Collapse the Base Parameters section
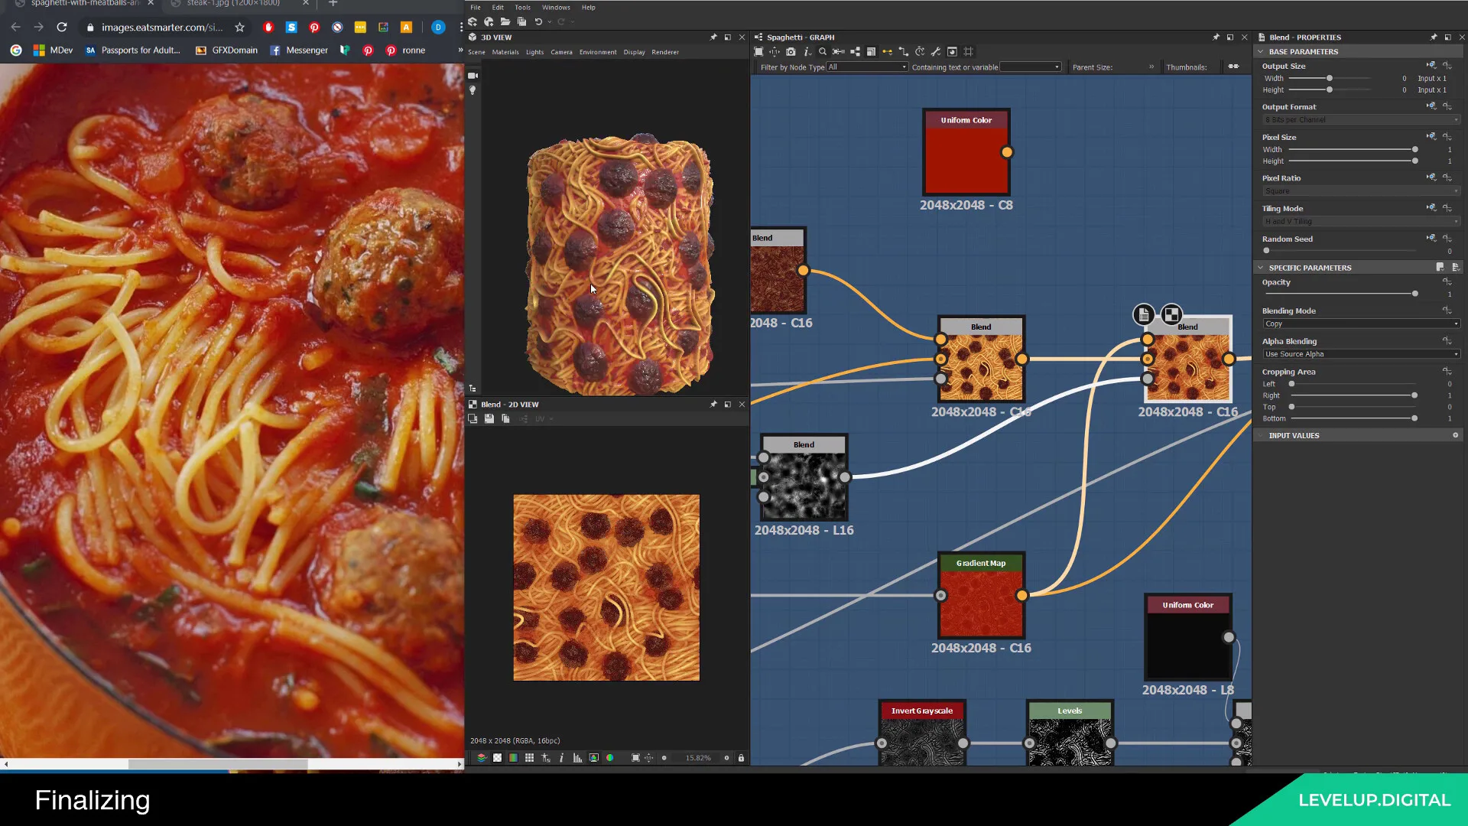1468x826 pixels. [1261, 51]
